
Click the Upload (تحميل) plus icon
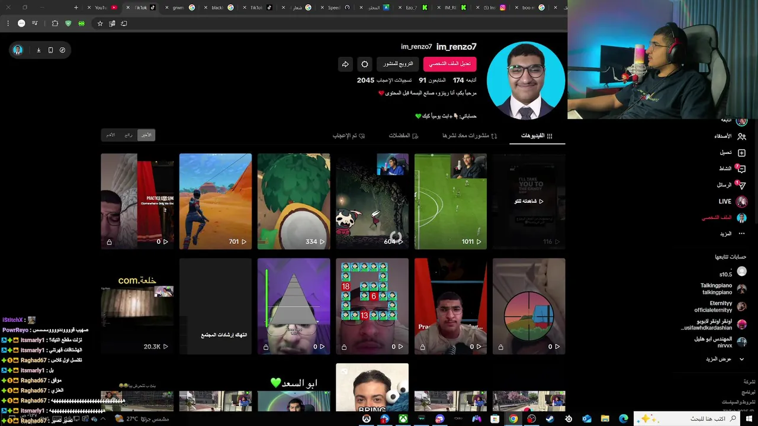tap(741, 153)
